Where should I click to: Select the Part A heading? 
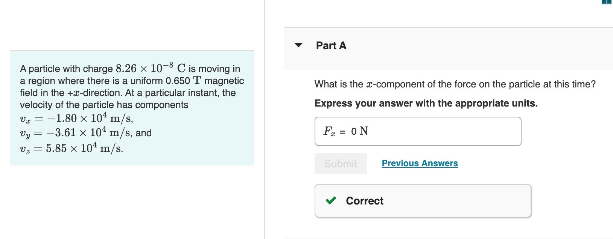pos(331,45)
